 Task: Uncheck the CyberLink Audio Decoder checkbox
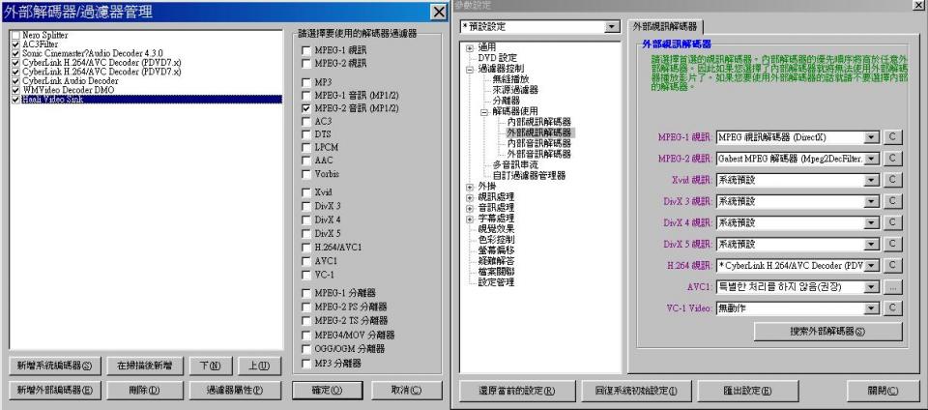(15, 80)
